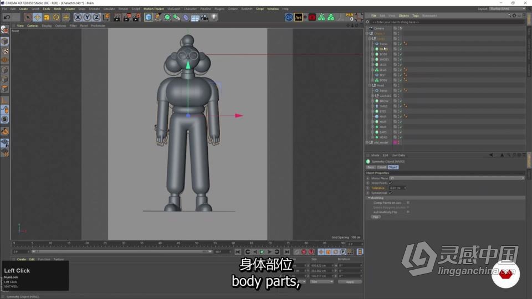Open the Window menu
The height and width of the screenshot is (299, 532).
point(273,9)
